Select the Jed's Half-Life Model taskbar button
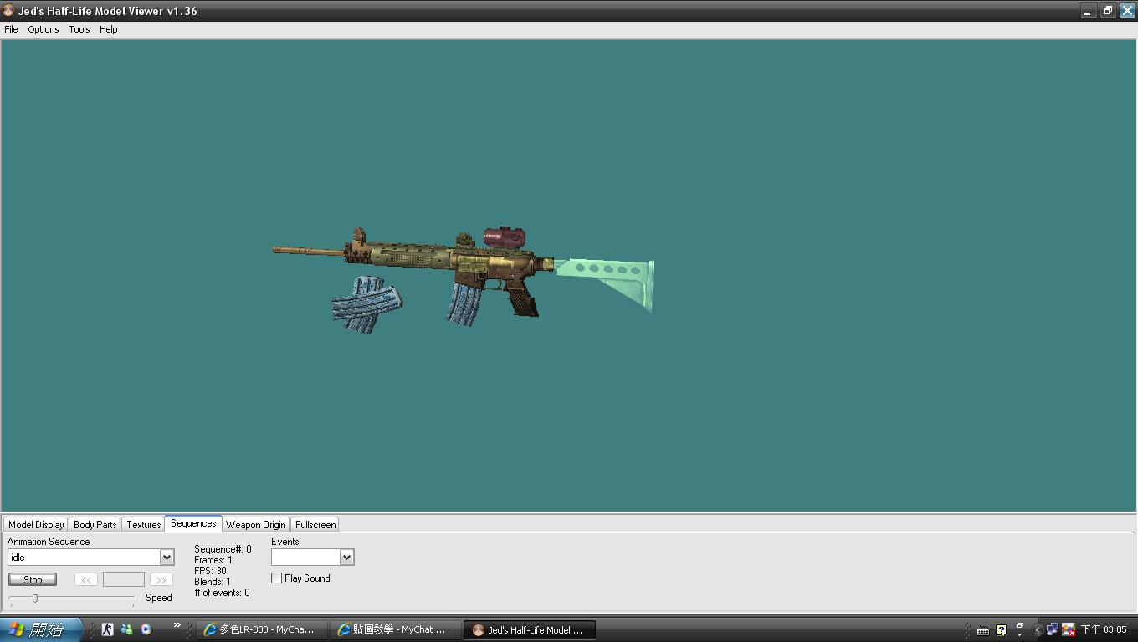The height and width of the screenshot is (642, 1138). (x=529, y=629)
